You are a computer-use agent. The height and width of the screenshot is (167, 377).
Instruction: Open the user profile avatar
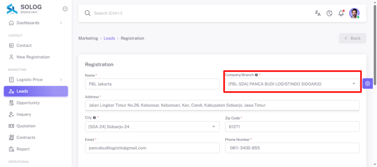(354, 13)
